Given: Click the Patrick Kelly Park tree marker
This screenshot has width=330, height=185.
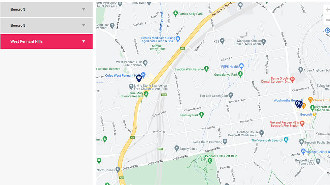Looking at the screenshot, I should 176,13.
